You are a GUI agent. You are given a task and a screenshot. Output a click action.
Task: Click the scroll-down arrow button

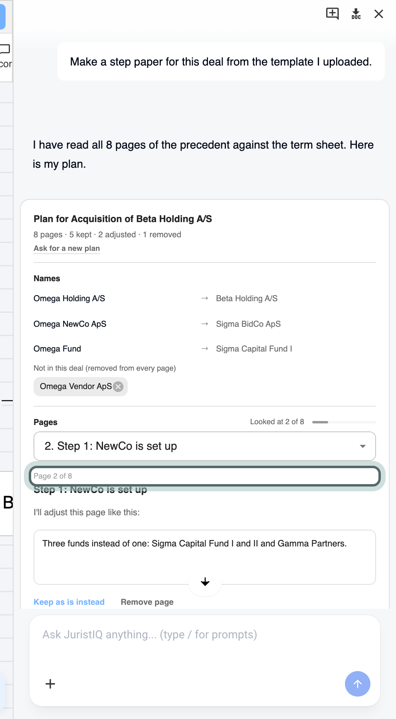[x=205, y=582]
